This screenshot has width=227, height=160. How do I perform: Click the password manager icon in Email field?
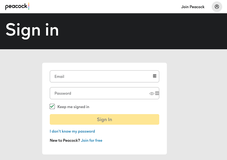[155, 76]
